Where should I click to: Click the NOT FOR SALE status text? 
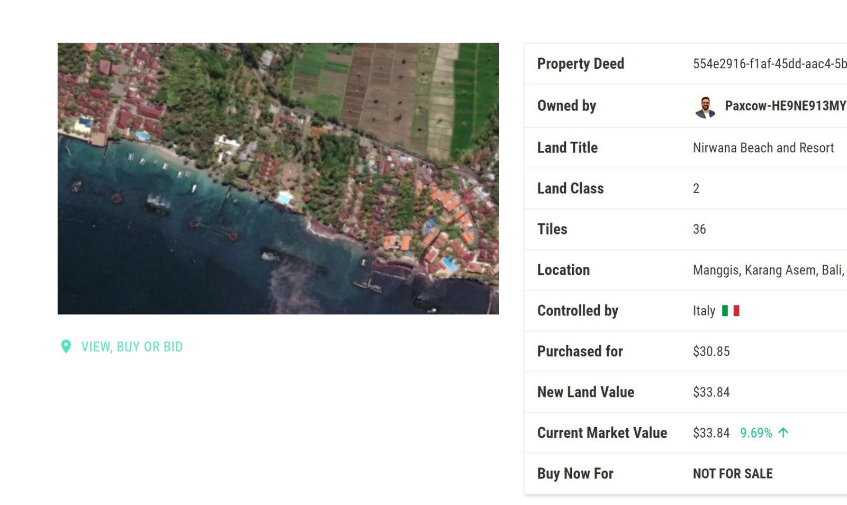(x=733, y=474)
